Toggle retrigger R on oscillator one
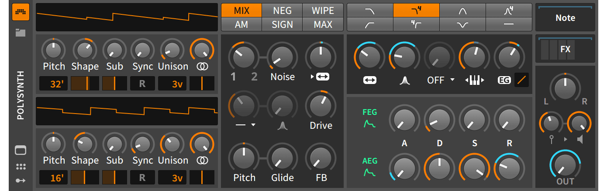607x191 pixels. coord(142,84)
